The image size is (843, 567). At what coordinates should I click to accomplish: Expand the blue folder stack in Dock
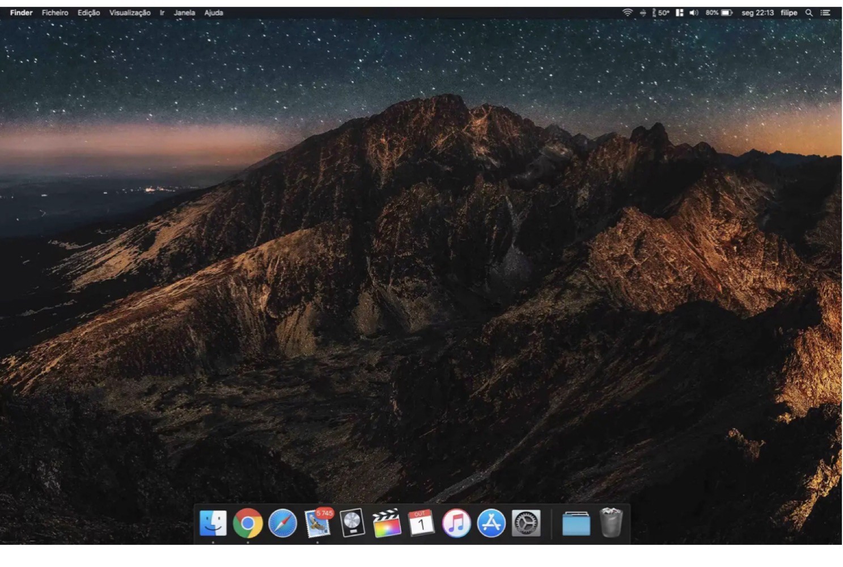[576, 523]
